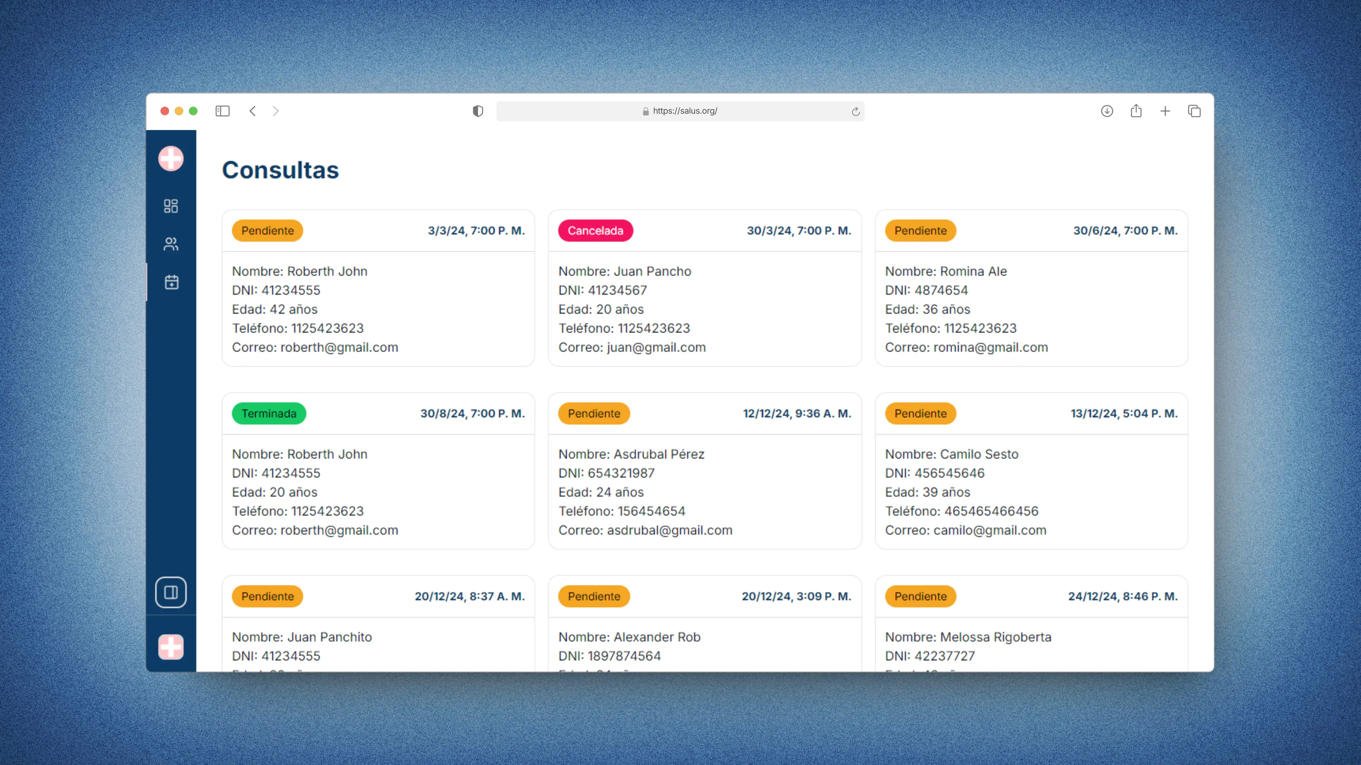Click Nombre: Juan Pancho

coord(625,271)
